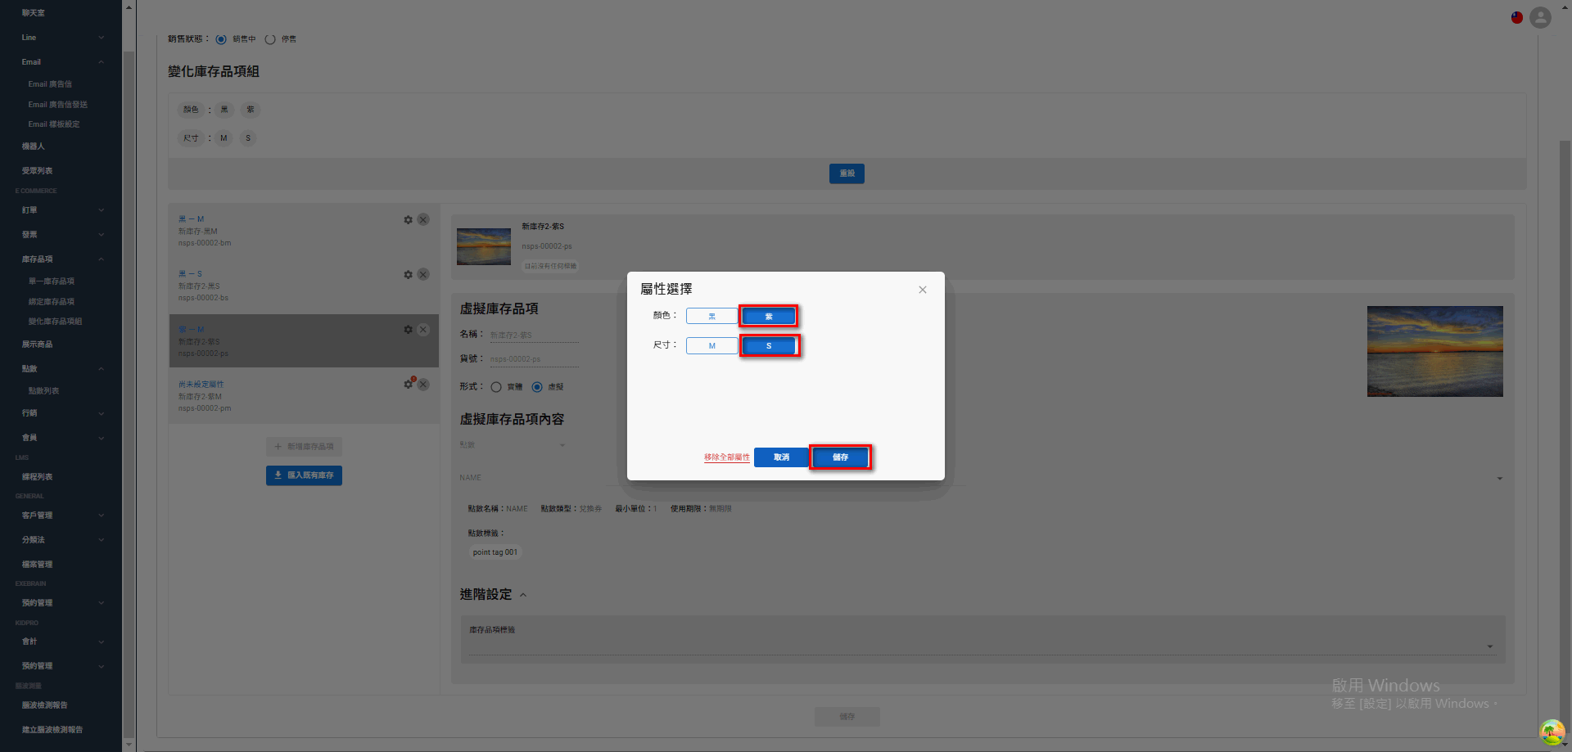
Task: Expand the 行銷 sidebar menu
Action: pos(61,413)
